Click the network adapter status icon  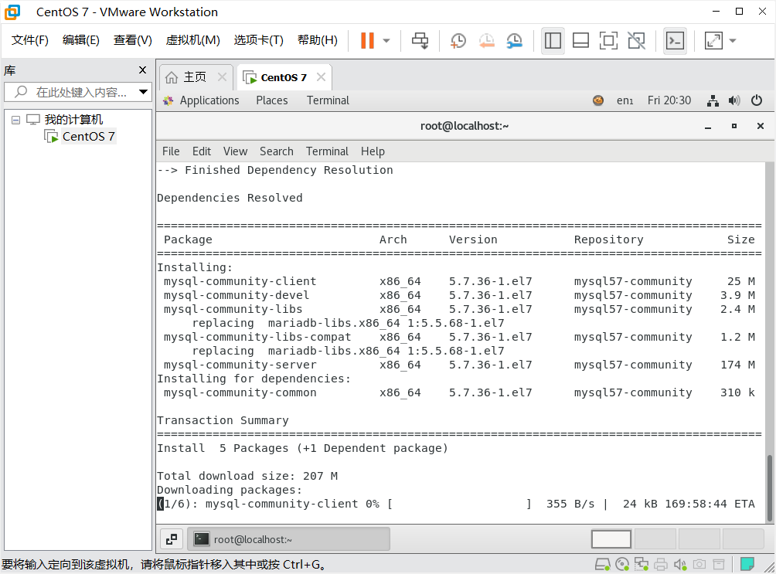(x=642, y=564)
